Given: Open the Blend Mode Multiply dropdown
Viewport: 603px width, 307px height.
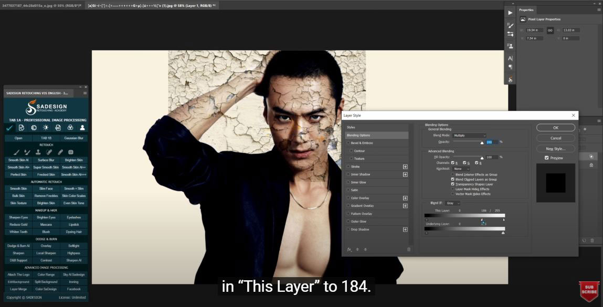Looking at the screenshot, I should point(469,136).
